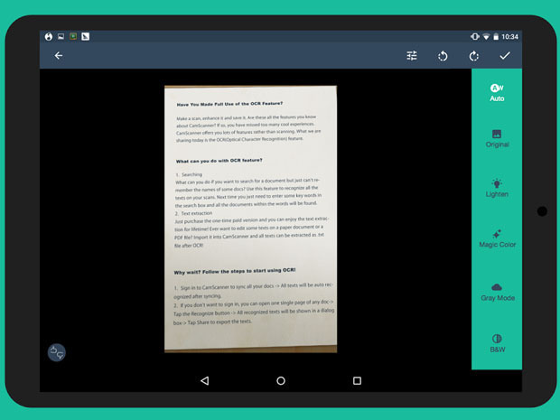Switch to the Original filter
The image size is (560, 420).
pyautogui.click(x=497, y=138)
